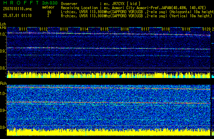The image size is (214, 139).
Task: Click the 0112 time marker
Action: (44, 29)
